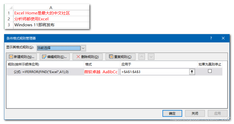Edit the applies-to range =$A$1:$A$3

point(155,72)
